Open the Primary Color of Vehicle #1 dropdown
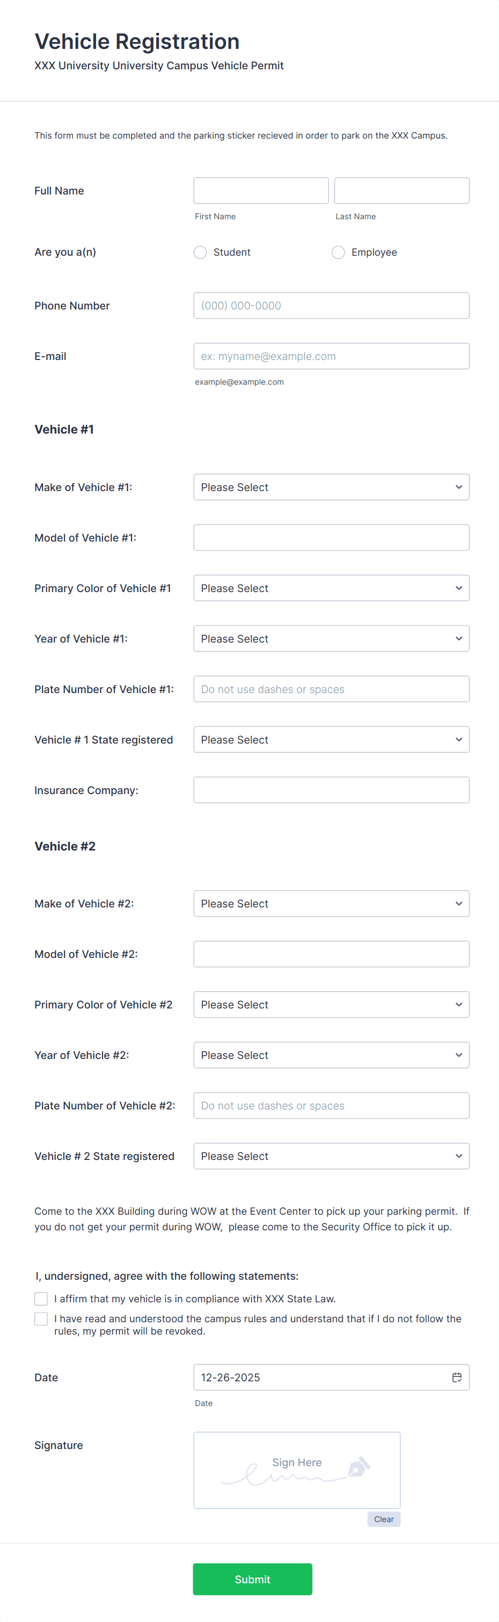Image resolution: width=499 pixels, height=1622 pixels. pos(331,587)
